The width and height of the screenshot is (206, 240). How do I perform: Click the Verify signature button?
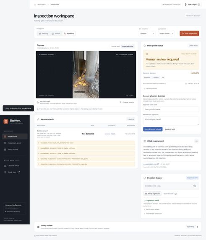pos(152,194)
